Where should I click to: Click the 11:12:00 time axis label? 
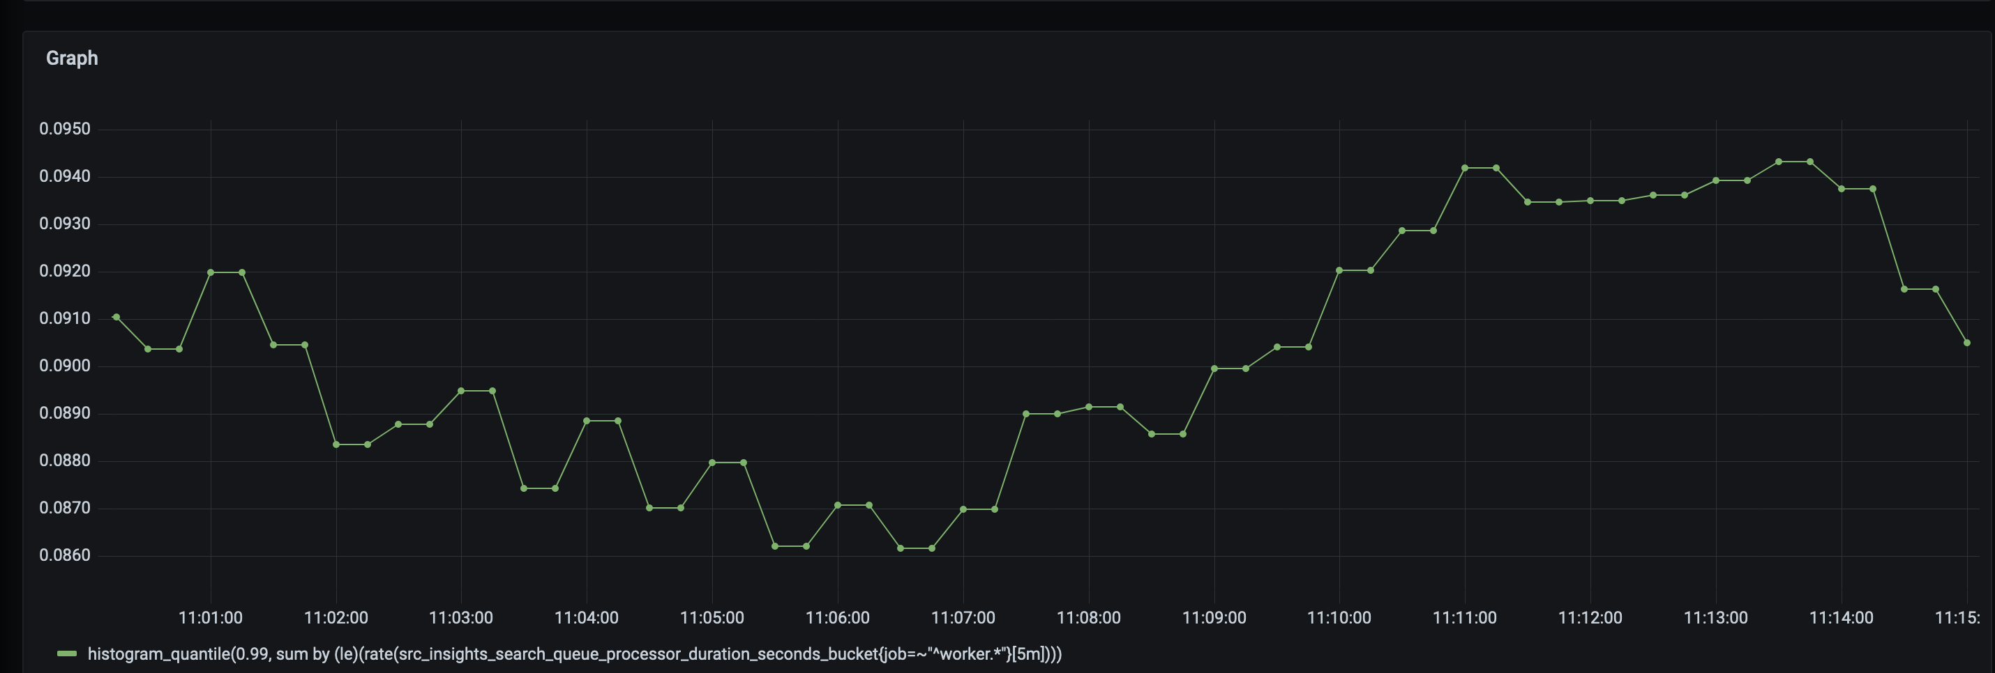point(1590,618)
